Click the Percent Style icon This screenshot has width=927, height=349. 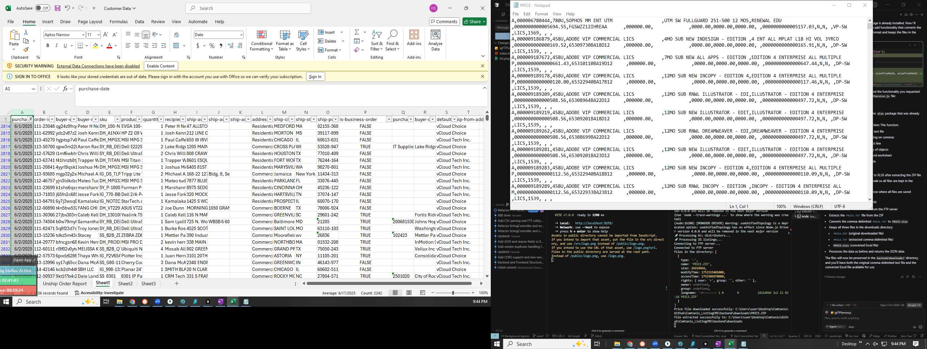click(x=212, y=46)
